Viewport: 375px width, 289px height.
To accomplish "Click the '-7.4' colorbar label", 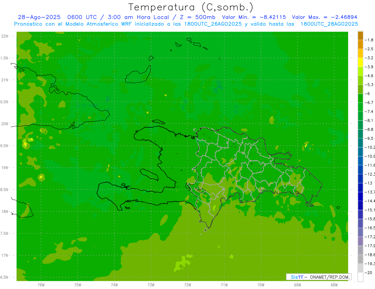I will [x=369, y=111].
